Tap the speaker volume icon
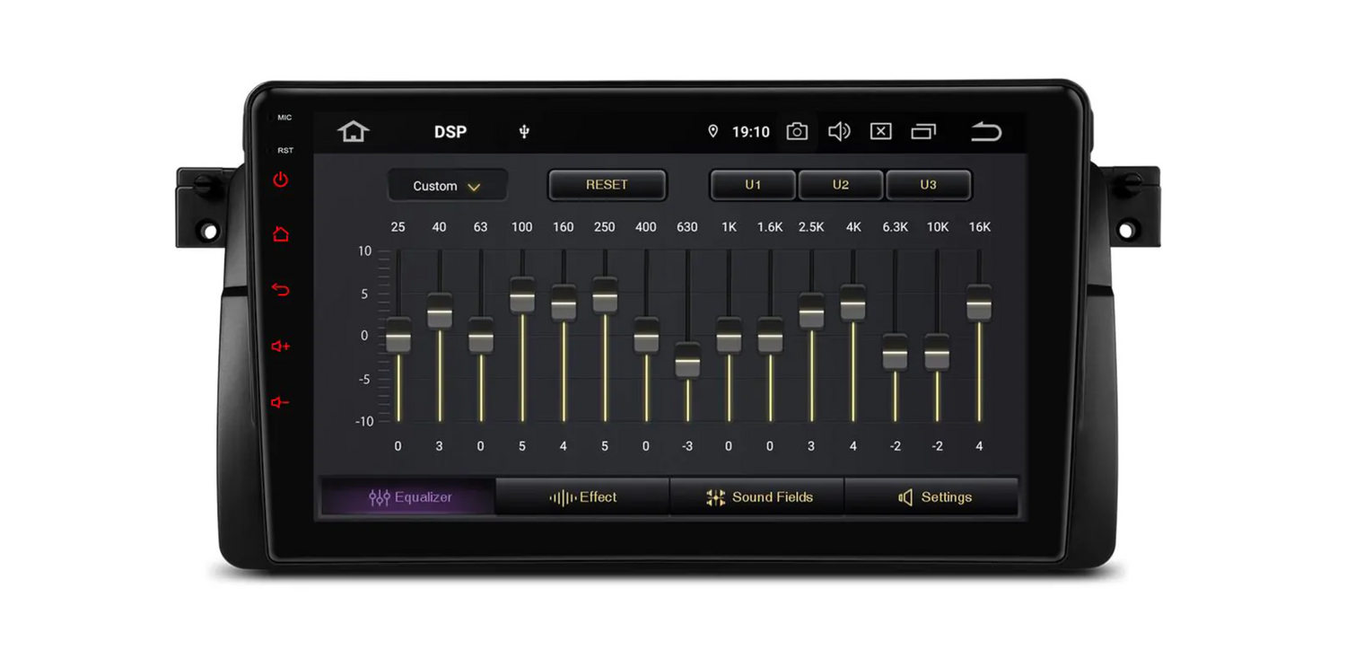Image resolution: width=1346 pixels, height=667 pixels. point(839,132)
